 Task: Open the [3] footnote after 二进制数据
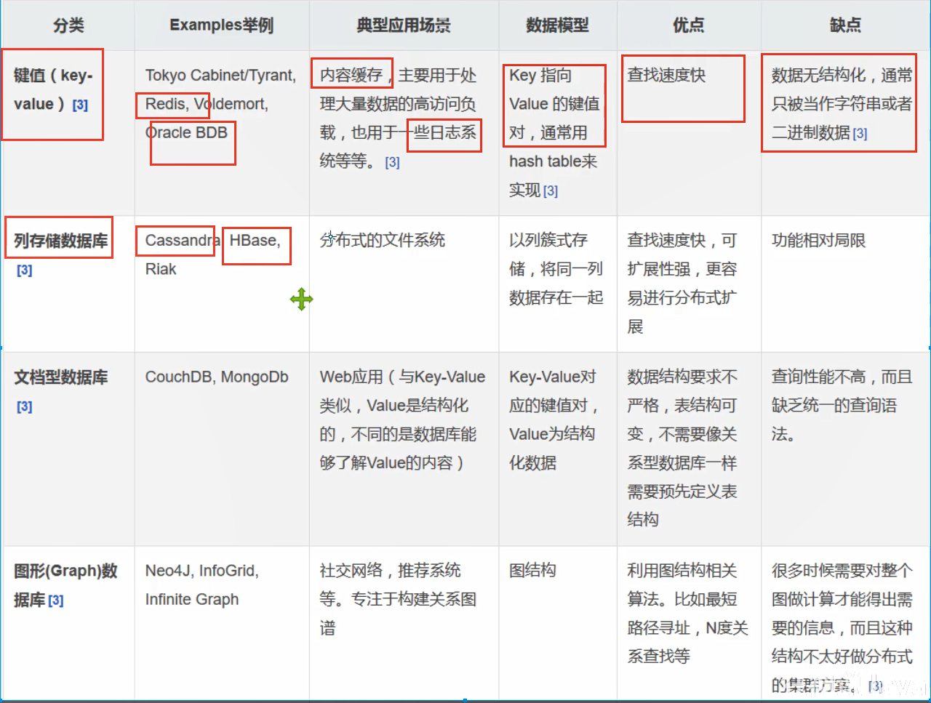pos(860,134)
